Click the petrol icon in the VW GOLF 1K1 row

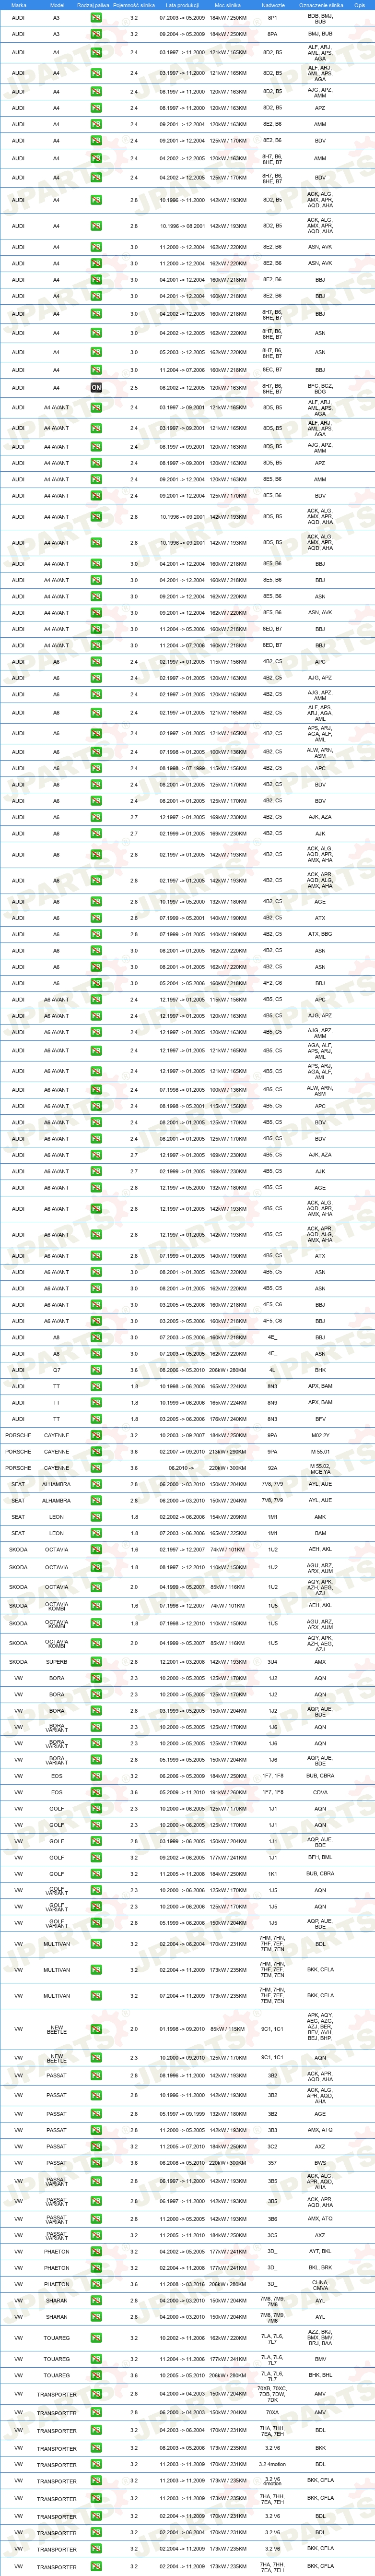pos(96,1874)
